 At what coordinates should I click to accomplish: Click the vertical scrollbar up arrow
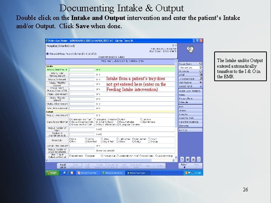click(176, 61)
